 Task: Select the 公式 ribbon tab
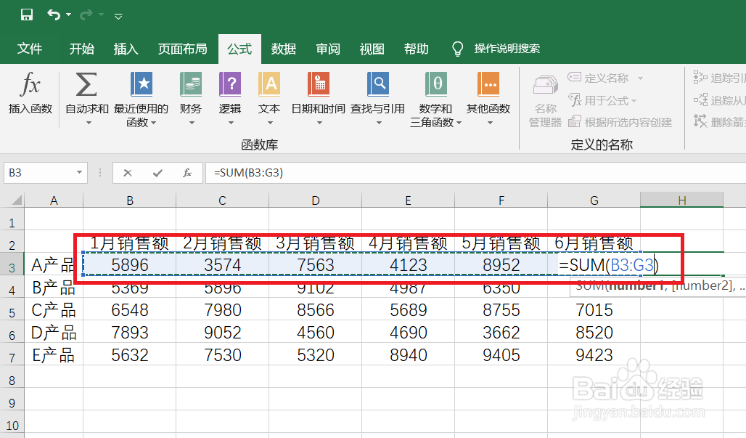pyautogui.click(x=239, y=49)
